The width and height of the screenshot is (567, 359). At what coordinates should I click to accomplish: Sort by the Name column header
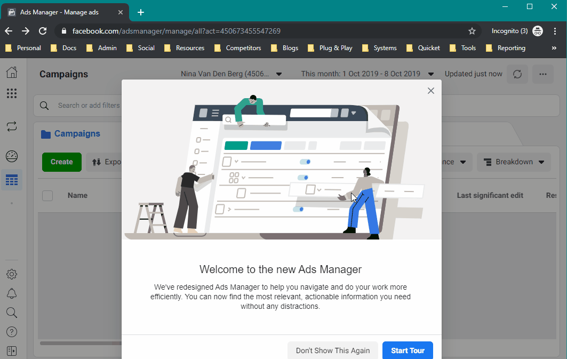coord(77,196)
